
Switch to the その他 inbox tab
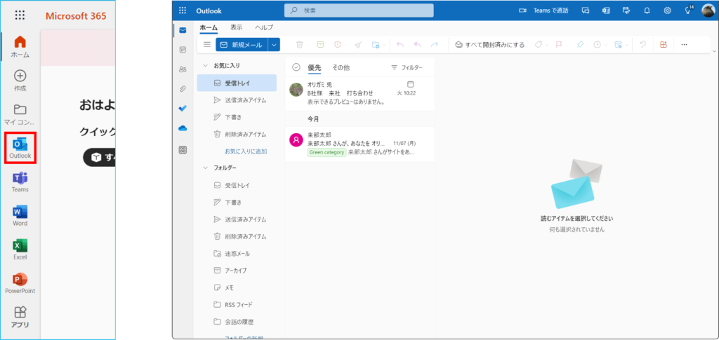(x=341, y=67)
